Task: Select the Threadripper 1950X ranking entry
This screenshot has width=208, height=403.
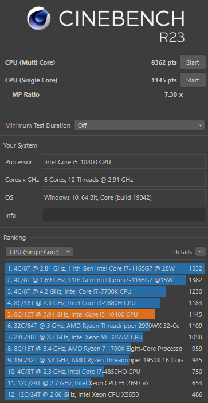Action: pos(105,360)
